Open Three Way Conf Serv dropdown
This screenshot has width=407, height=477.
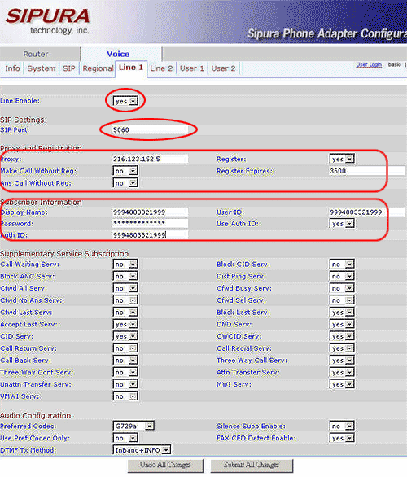click(x=125, y=372)
